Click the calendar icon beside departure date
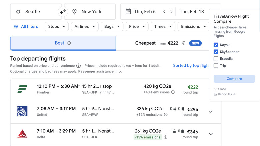This screenshot has height=146, width=260. pyautogui.click(x=128, y=12)
